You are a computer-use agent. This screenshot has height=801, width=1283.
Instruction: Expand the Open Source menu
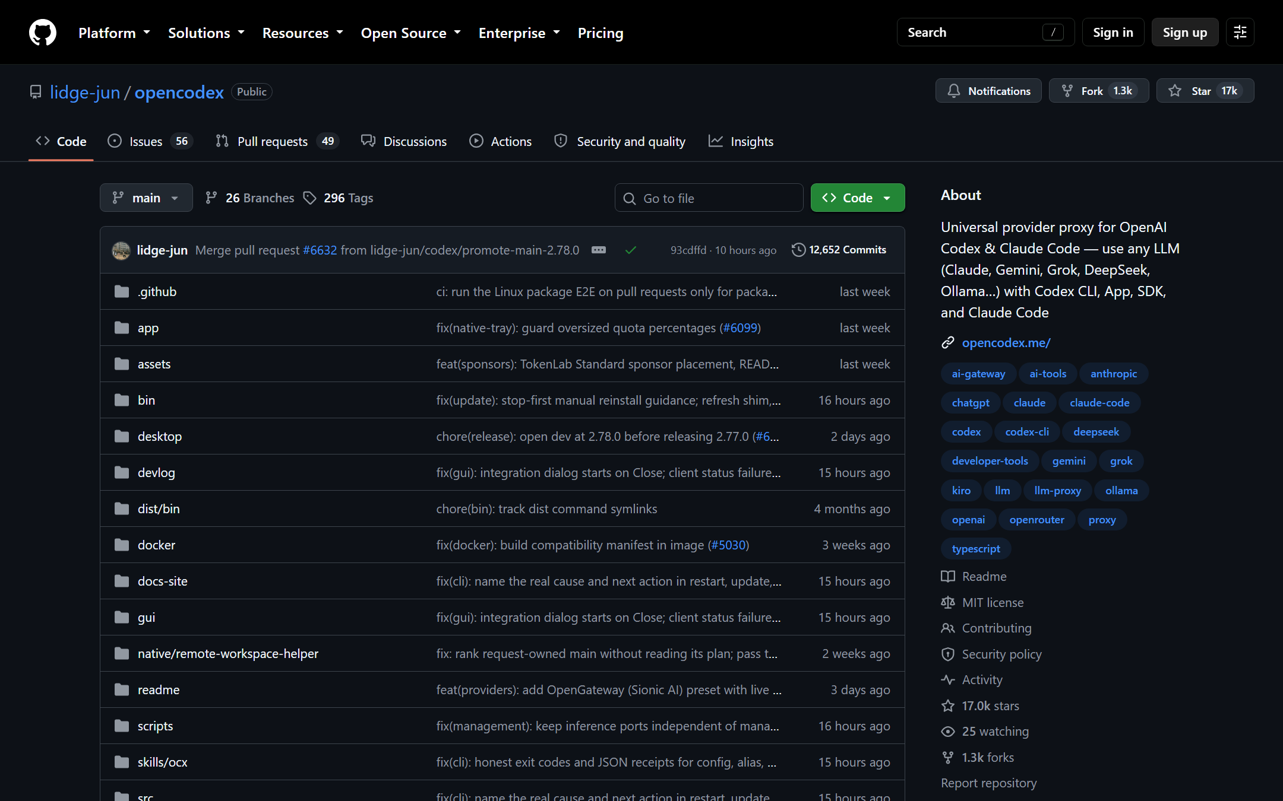[x=411, y=33]
